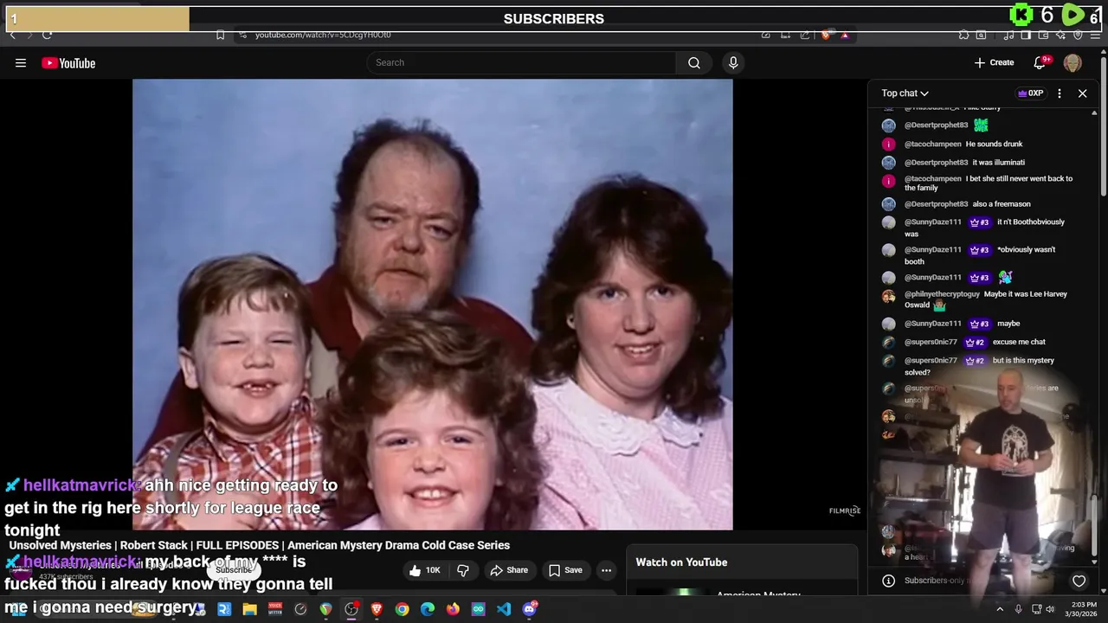Image resolution: width=1108 pixels, height=623 pixels.
Task: Open Voicemeeter from the taskbar
Action: tap(275, 609)
